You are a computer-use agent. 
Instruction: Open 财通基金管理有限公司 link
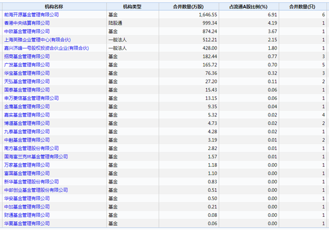point(27,215)
